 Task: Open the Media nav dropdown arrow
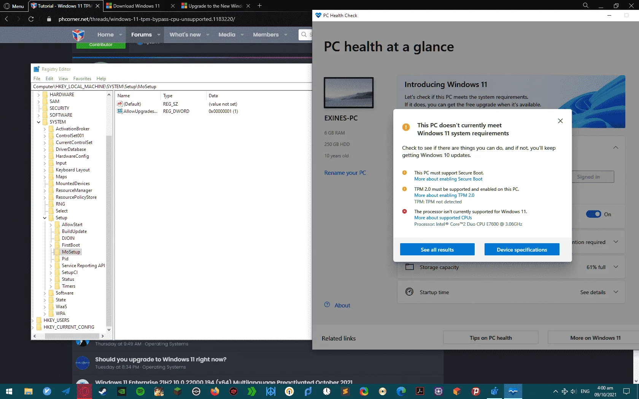point(242,35)
